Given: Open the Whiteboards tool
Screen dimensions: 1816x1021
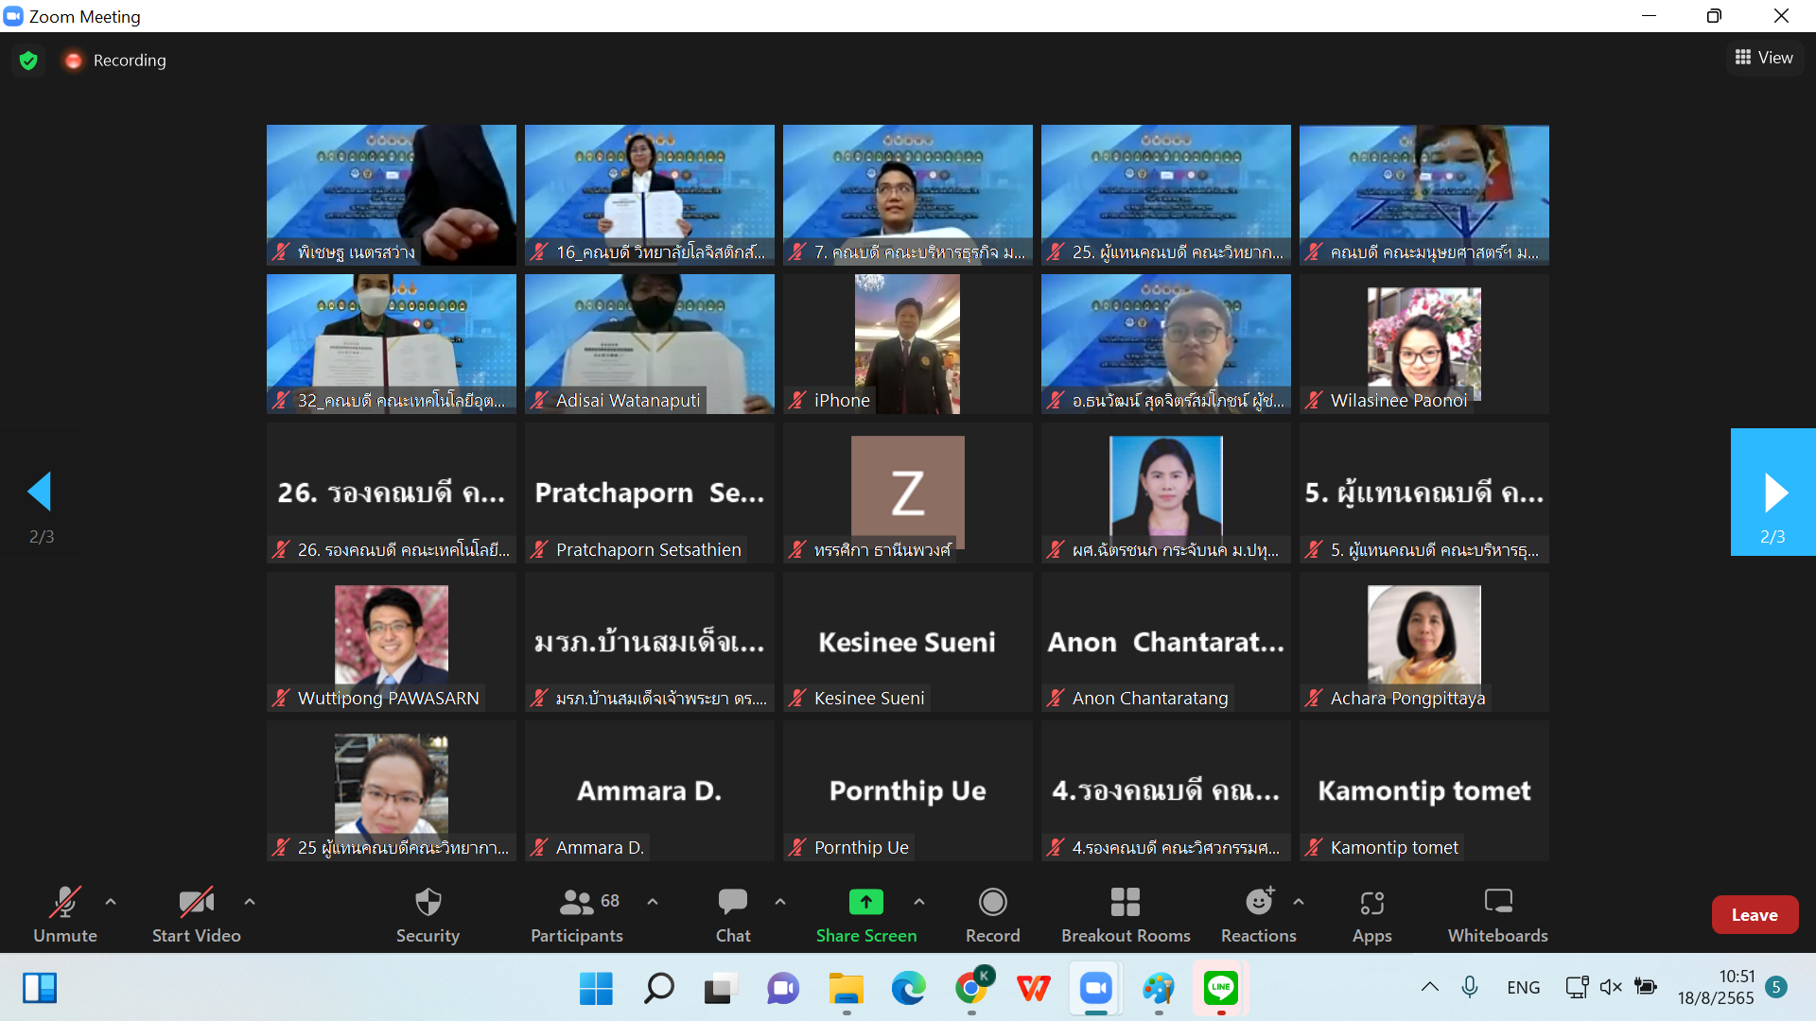Looking at the screenshot, I should click(1497, 913).
